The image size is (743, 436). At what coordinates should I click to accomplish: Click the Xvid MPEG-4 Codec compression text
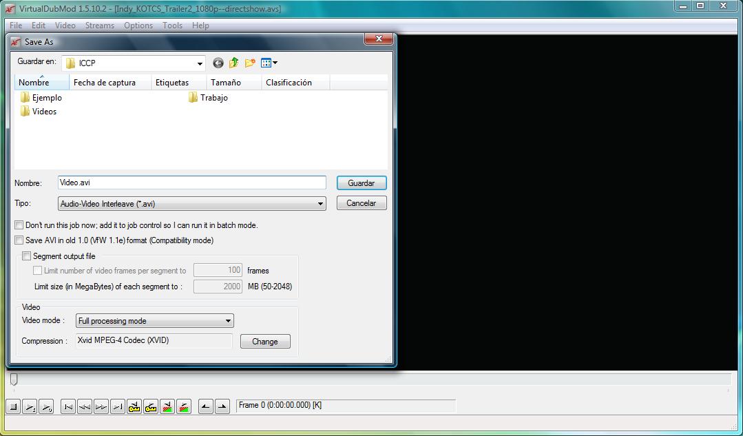(154, 341)
